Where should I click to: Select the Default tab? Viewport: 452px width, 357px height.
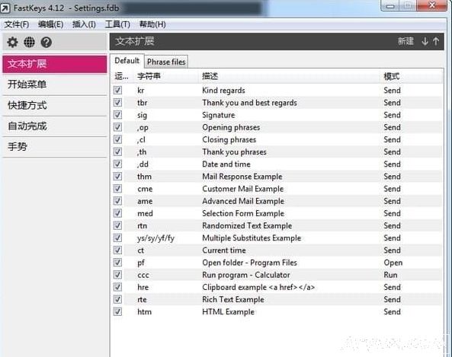(x=127, y=61)
